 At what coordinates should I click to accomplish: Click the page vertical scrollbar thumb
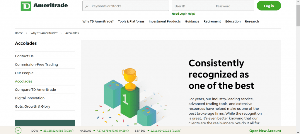pos(298,16)
